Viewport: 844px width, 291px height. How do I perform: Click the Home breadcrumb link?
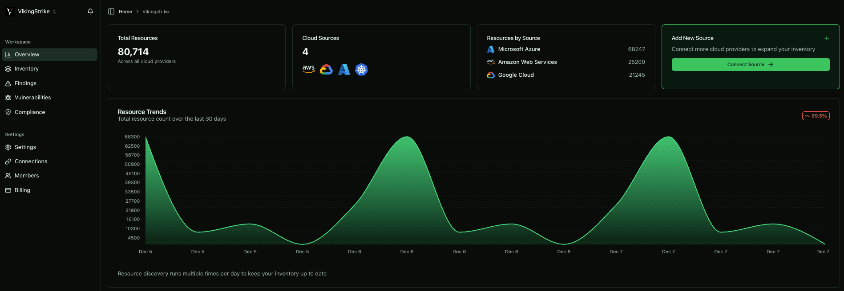pyautogui.click(x=125, y=12)
